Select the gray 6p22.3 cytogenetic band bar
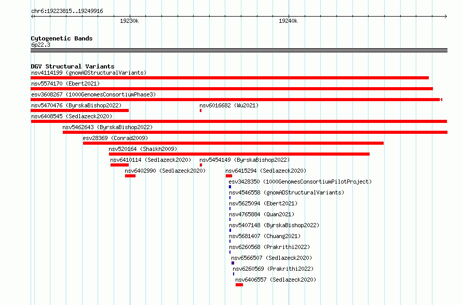The image size is (462, 305). [x=239, y=50]
